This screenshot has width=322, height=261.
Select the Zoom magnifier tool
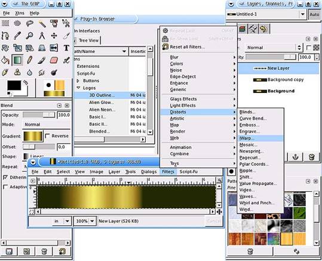30,36
